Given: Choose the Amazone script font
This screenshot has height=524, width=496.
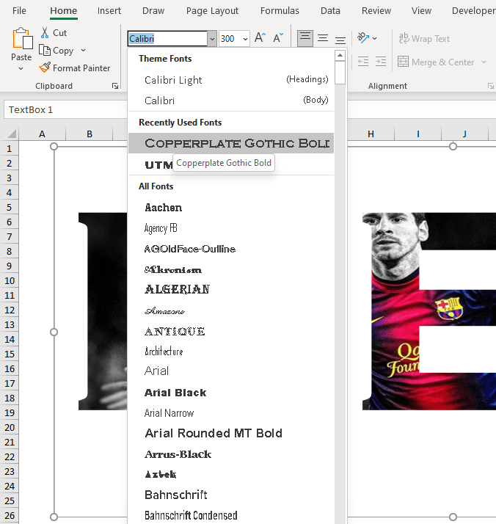Looking at the screenshot, I should click(231, 310).
